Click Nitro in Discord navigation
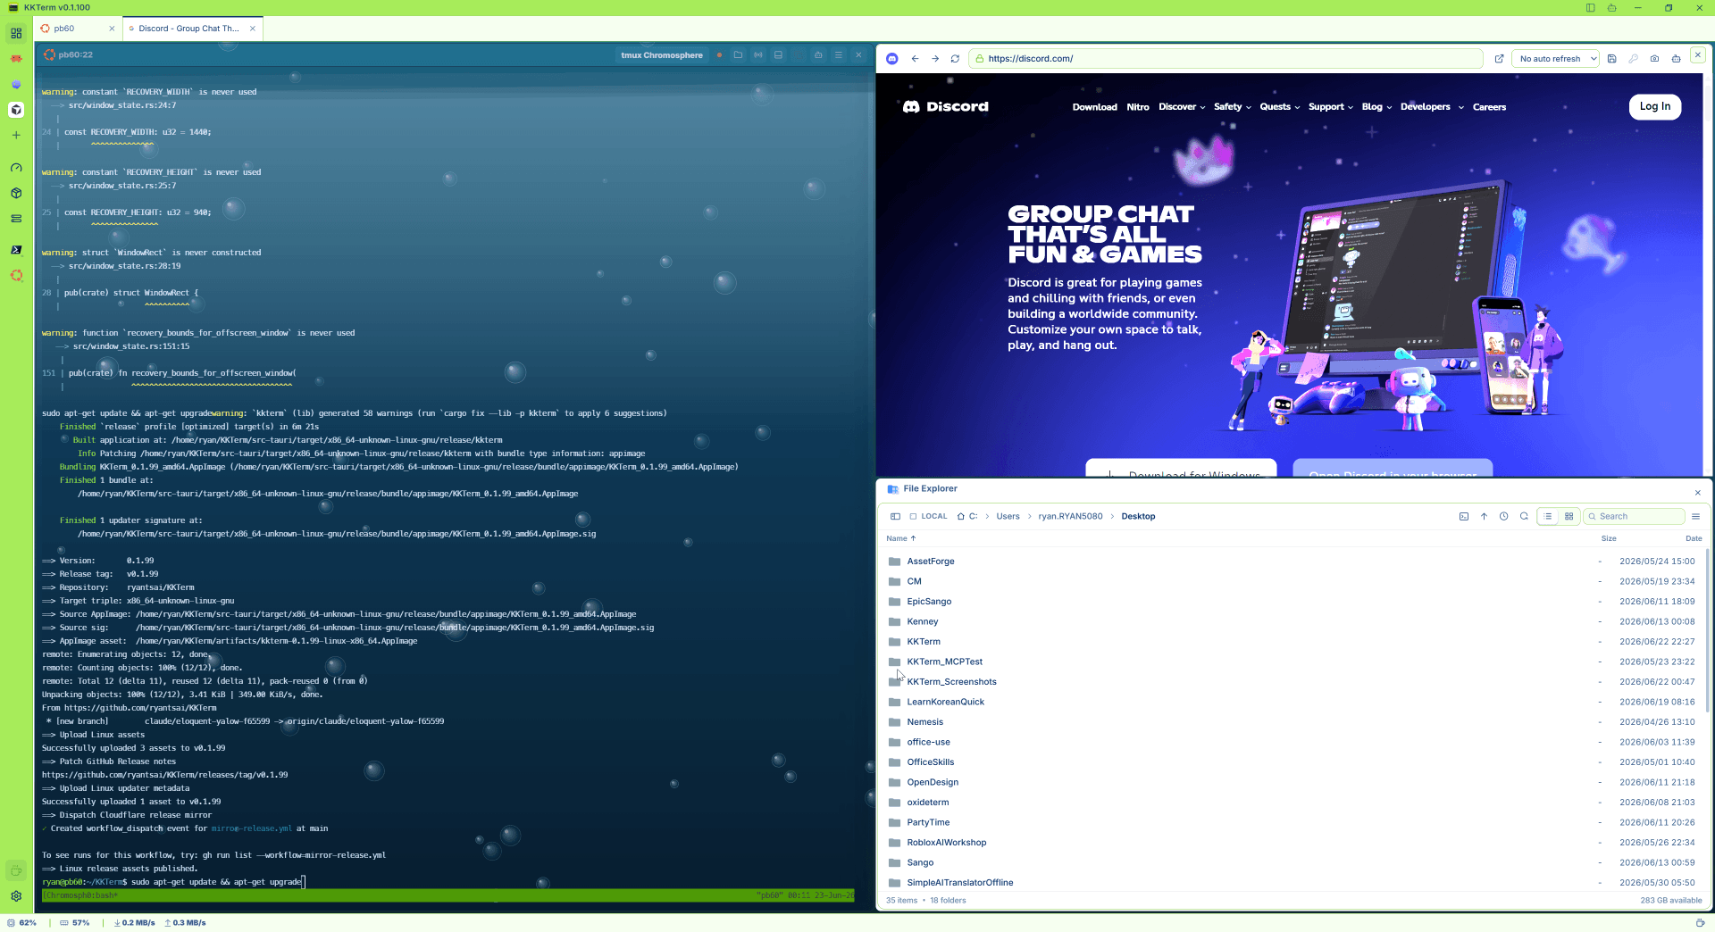1715x932 pixels. pyautogui.click(x=1138, y=107)
